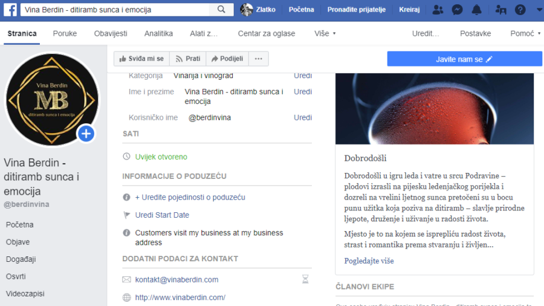Viewport: 544px width, 306px height.
Task: Click the 'Javite nam se' button
Action: click(464, 59)
